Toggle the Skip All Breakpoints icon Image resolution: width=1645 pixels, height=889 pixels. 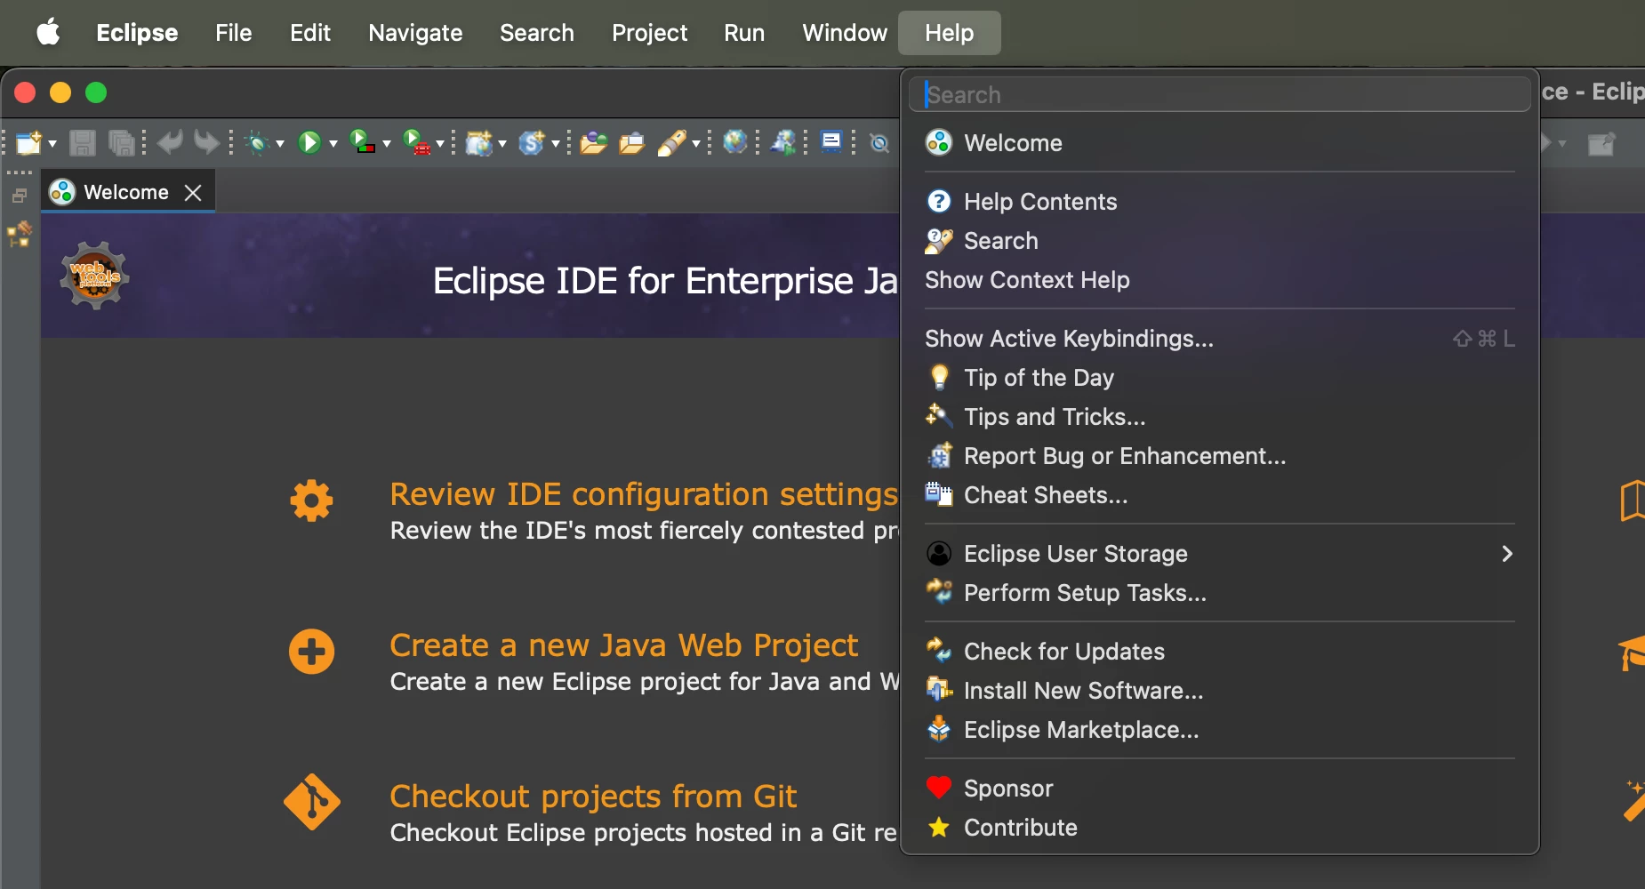[x=879, y=143]
